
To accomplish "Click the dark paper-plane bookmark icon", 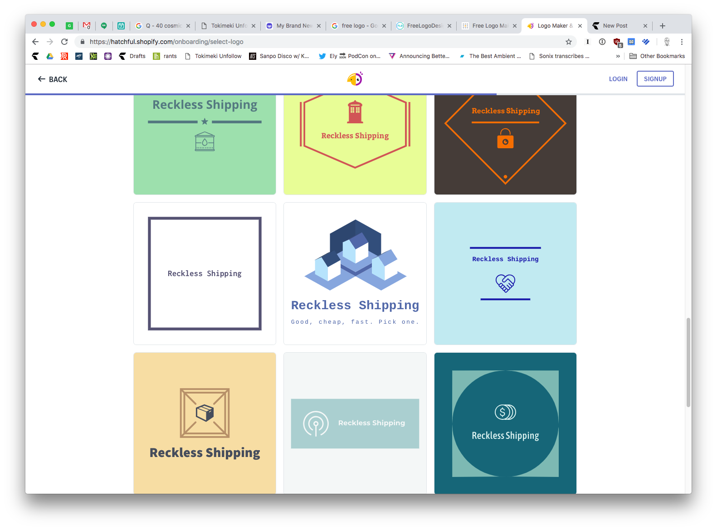I will click(79, 56).
